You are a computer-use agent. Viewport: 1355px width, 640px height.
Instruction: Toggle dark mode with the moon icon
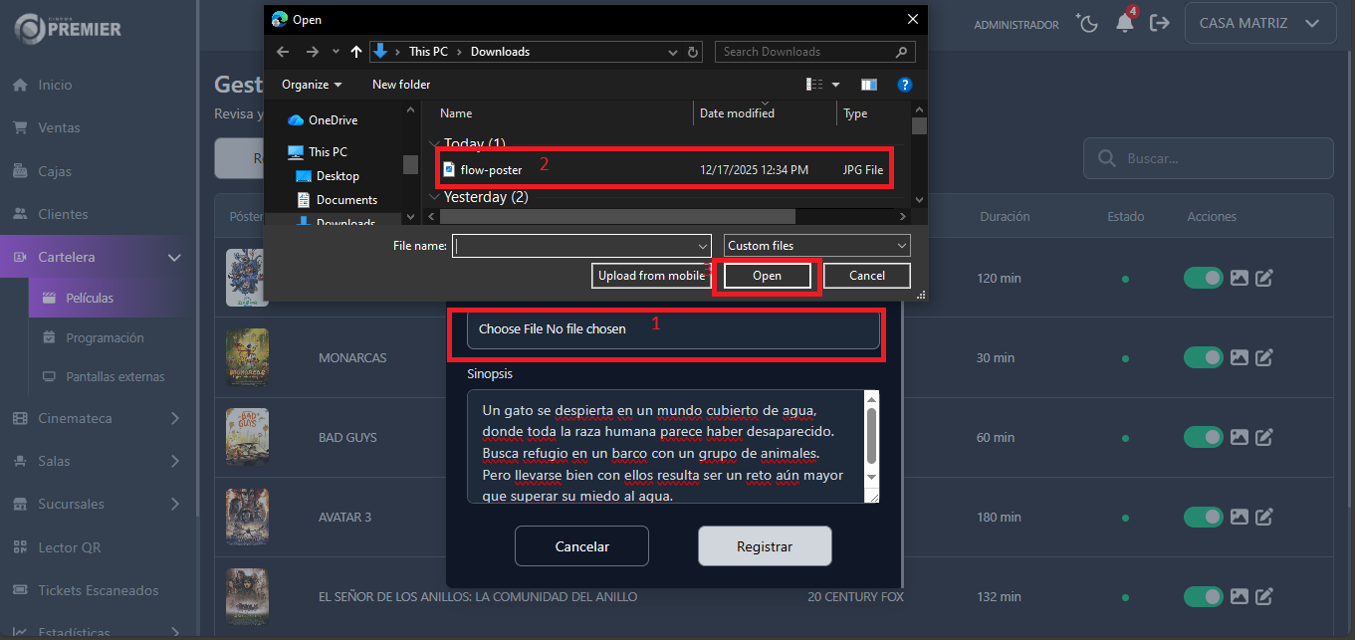pos(1087,22)
